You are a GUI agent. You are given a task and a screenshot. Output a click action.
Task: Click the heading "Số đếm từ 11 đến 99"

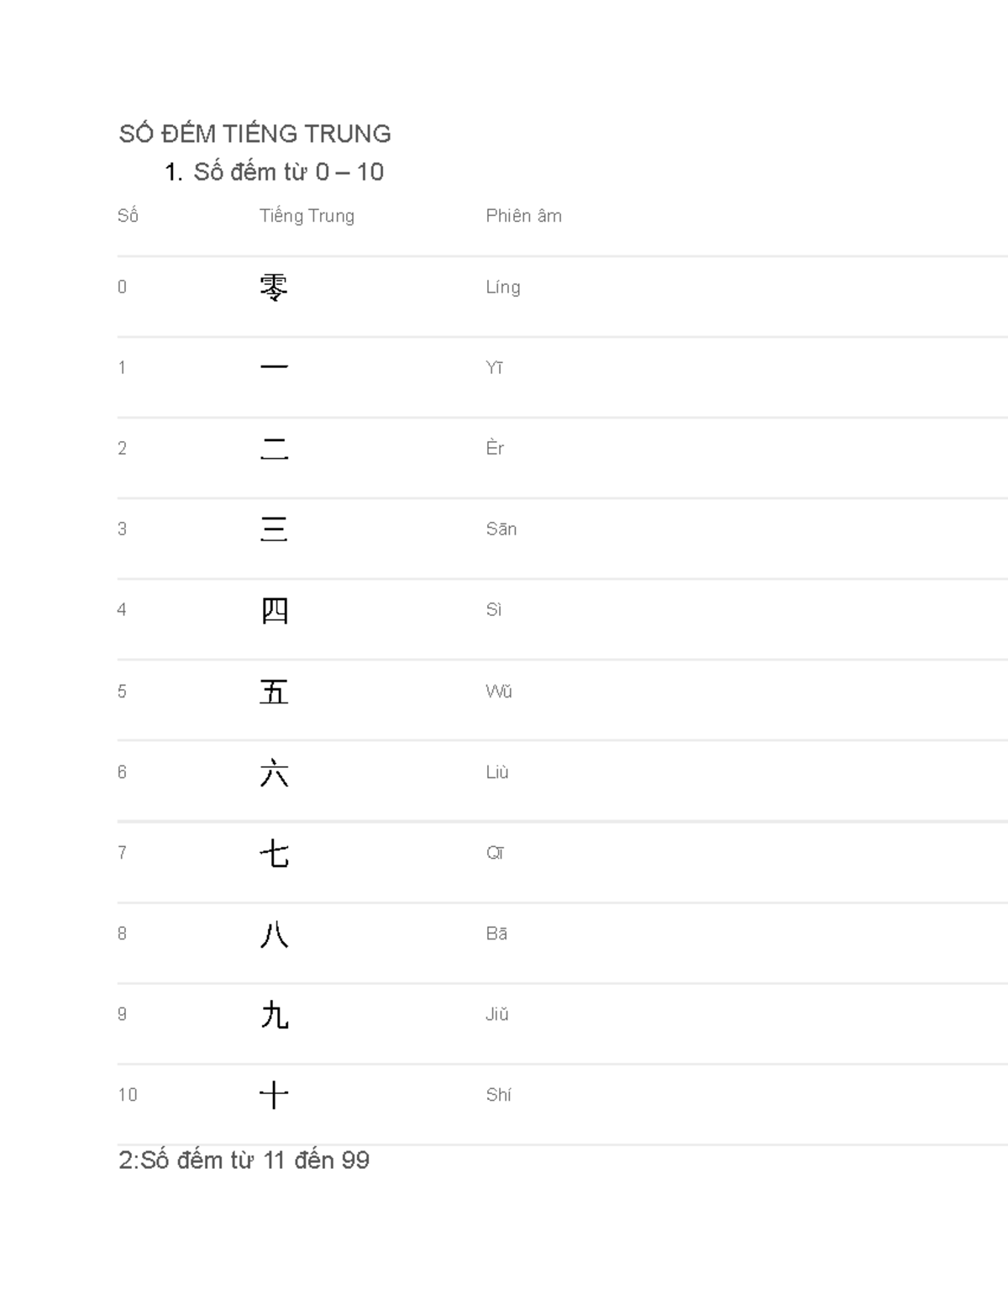(244, 1160)
